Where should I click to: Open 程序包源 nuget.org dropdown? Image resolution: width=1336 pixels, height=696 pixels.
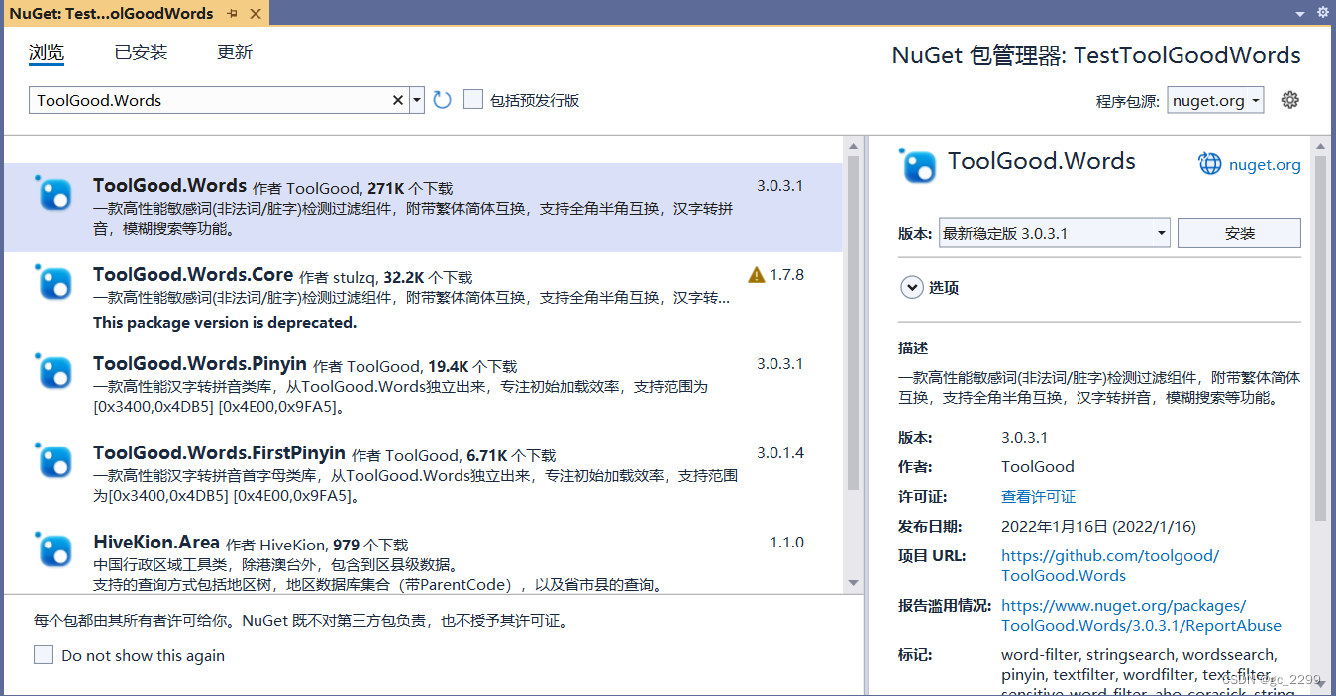[1215, 100]
